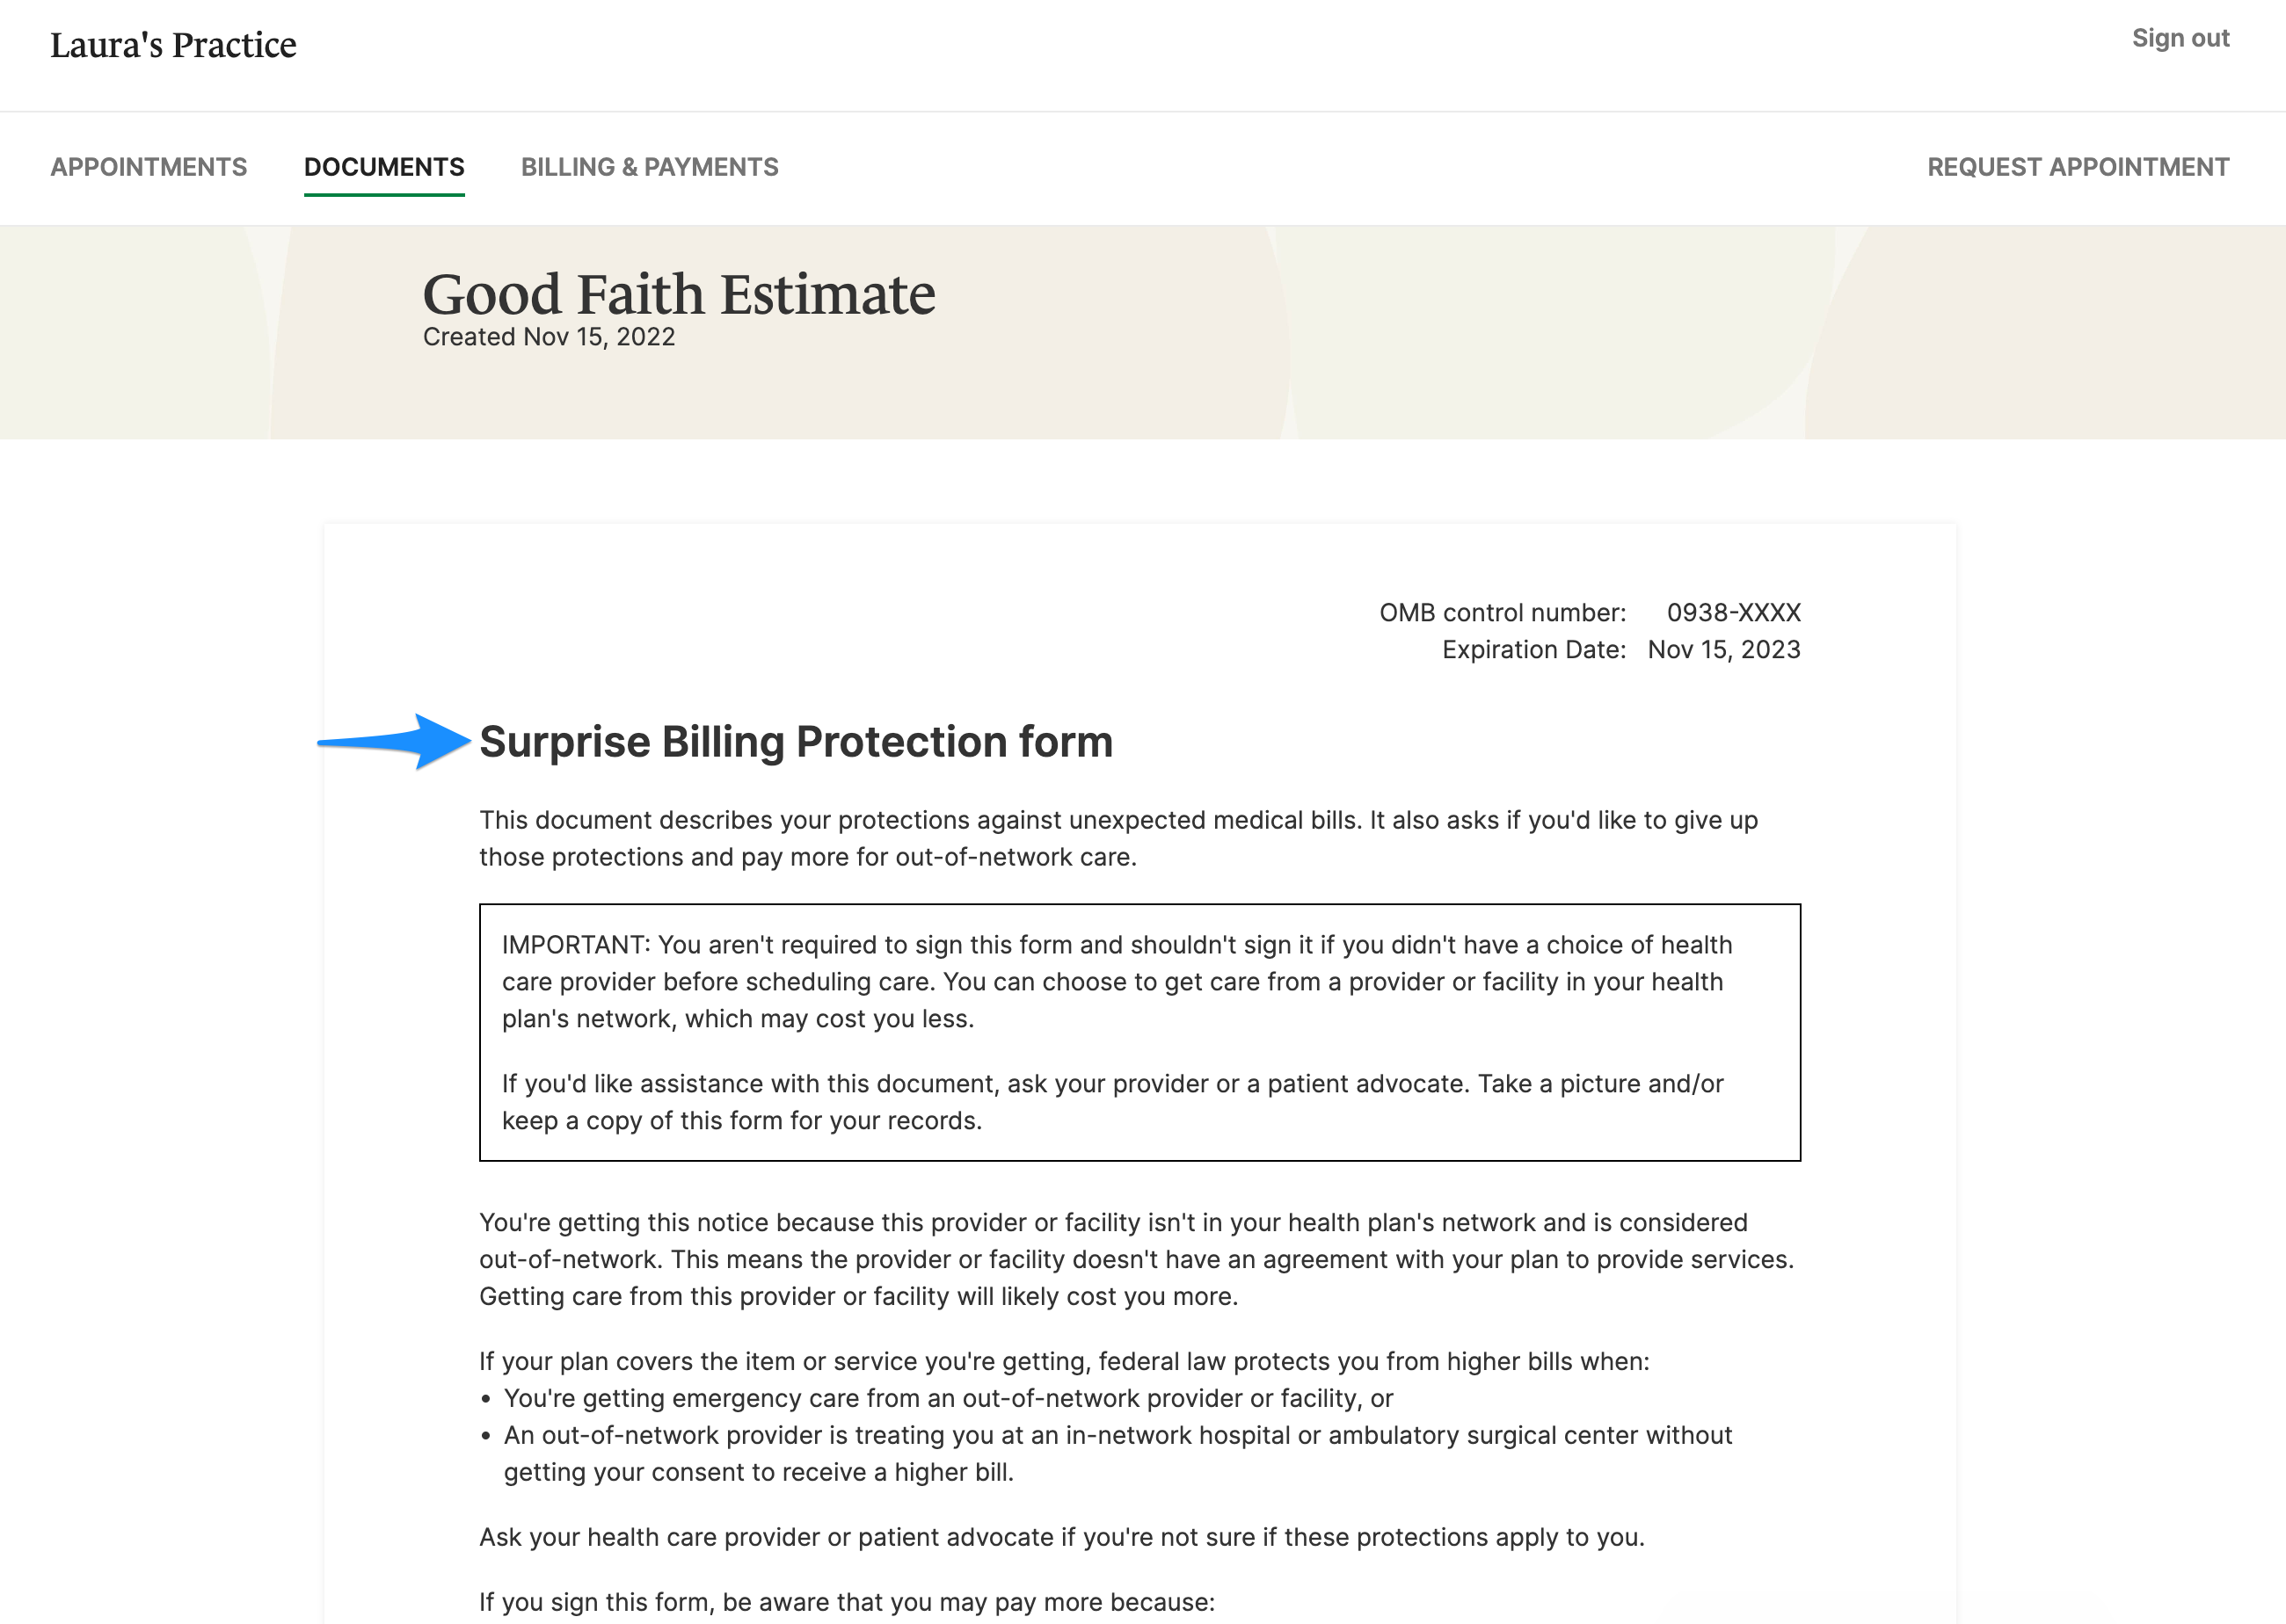Open the Documents tab
This screenshot has width=2286, height=1624.
(x=384, y=167)
